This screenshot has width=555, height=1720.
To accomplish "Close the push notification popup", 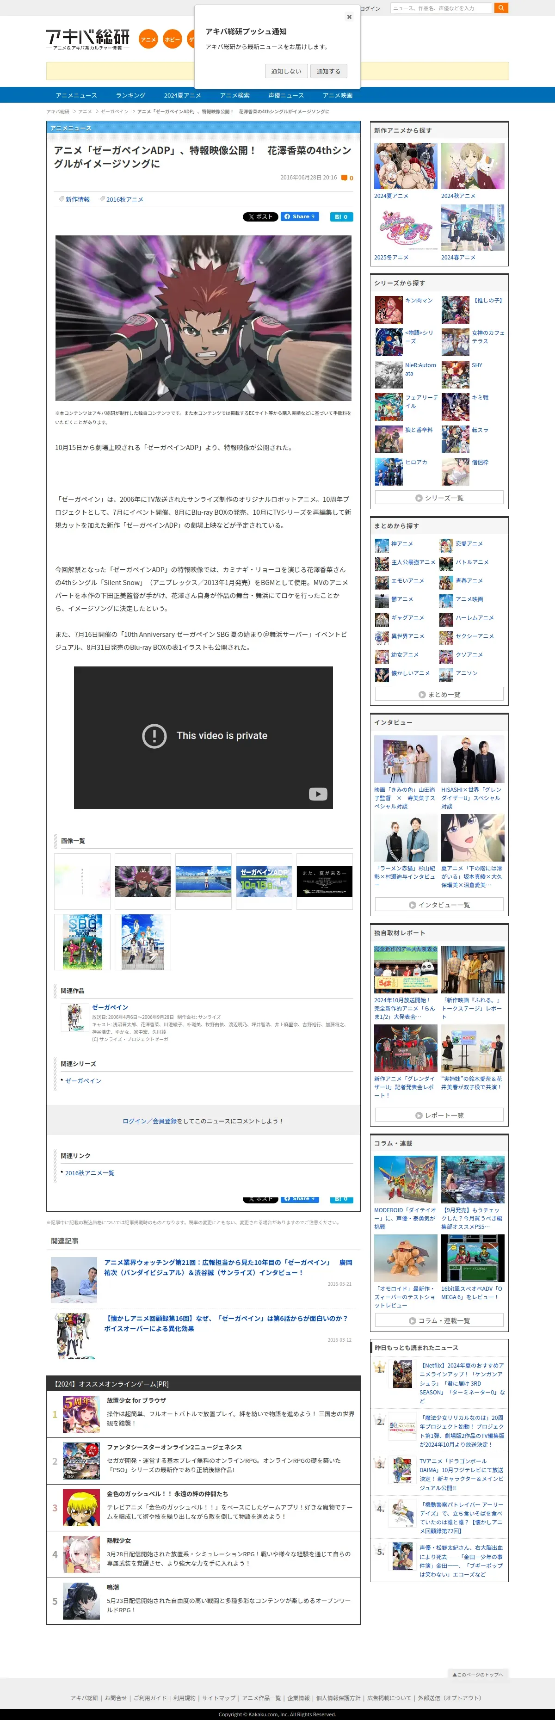I will pyautogui.click(x=349, y=17).
